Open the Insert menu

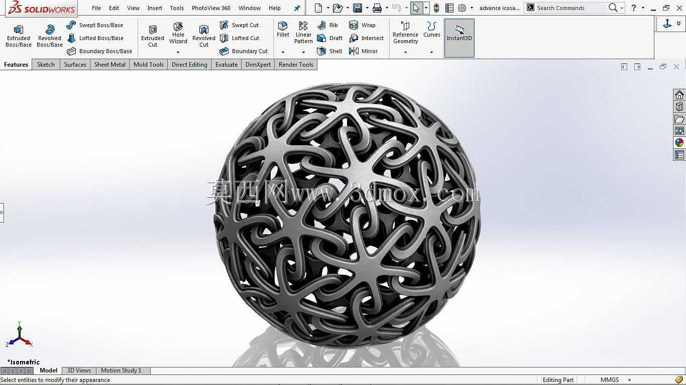click(155, 8)
